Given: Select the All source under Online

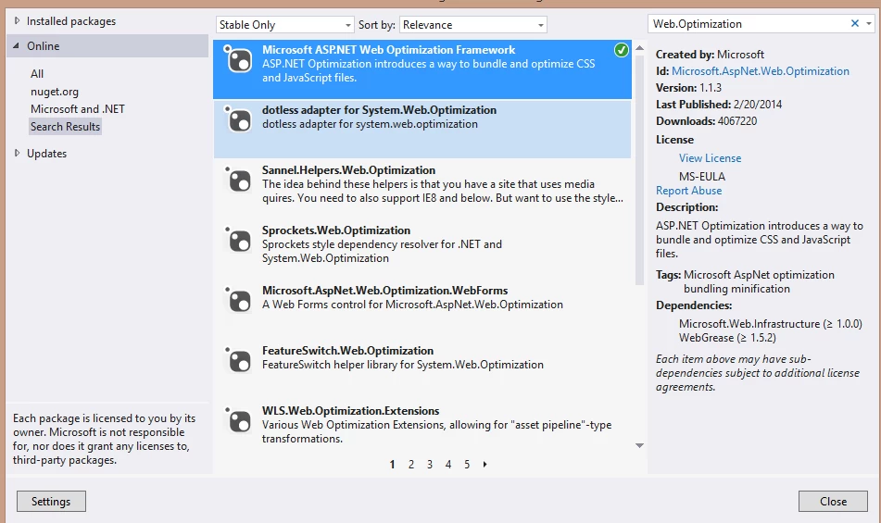Looking at the screenshot, I should pyautogui.click(x=37, y=73).
